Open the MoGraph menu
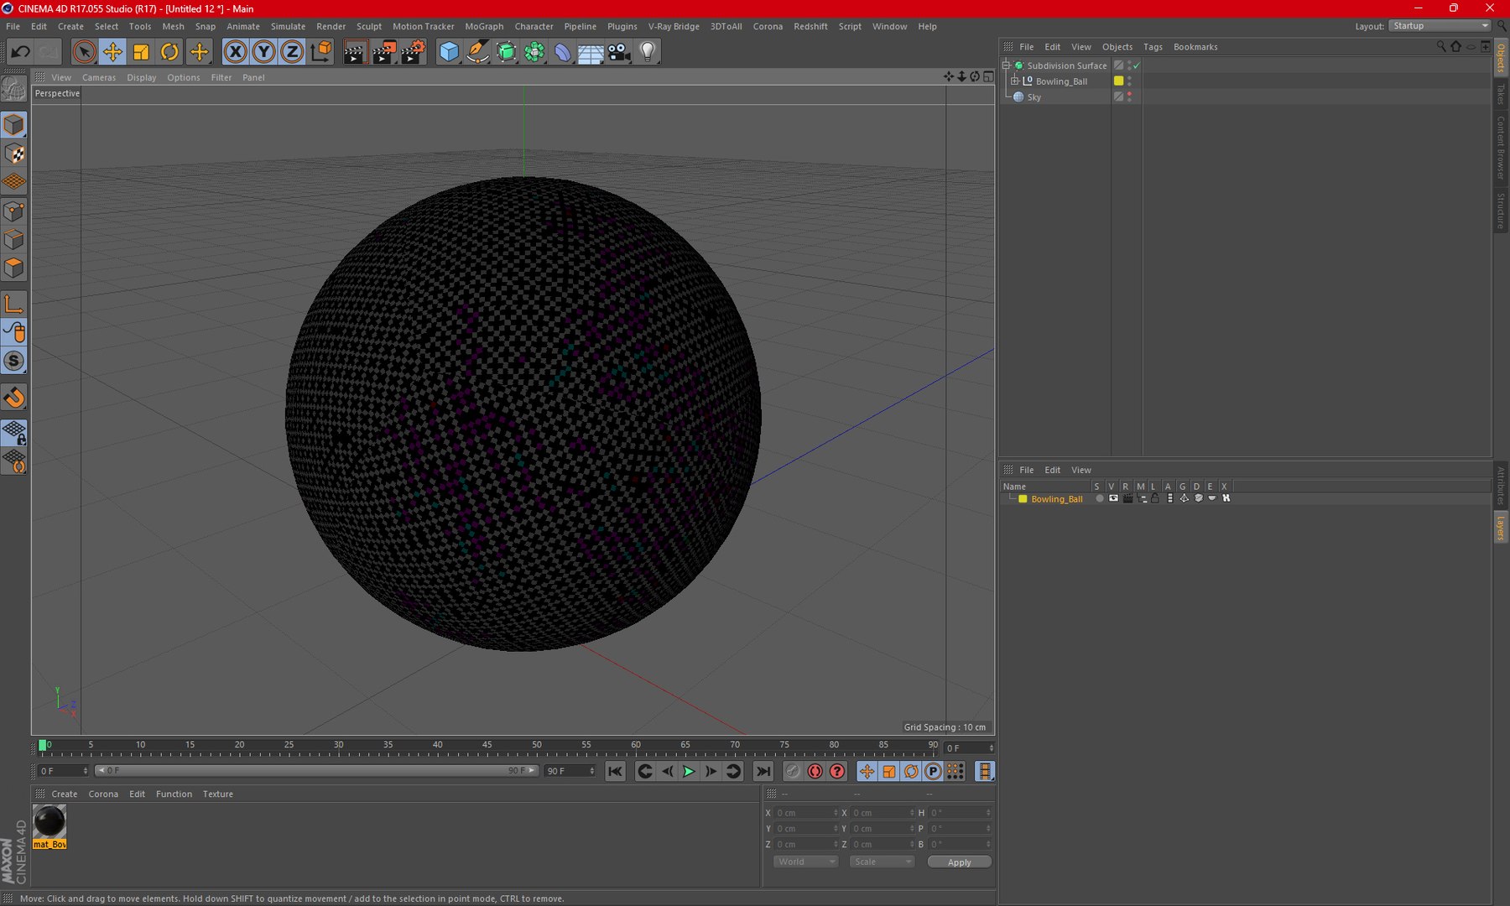Screen dimensions: 1510x906 pos(484,27)
